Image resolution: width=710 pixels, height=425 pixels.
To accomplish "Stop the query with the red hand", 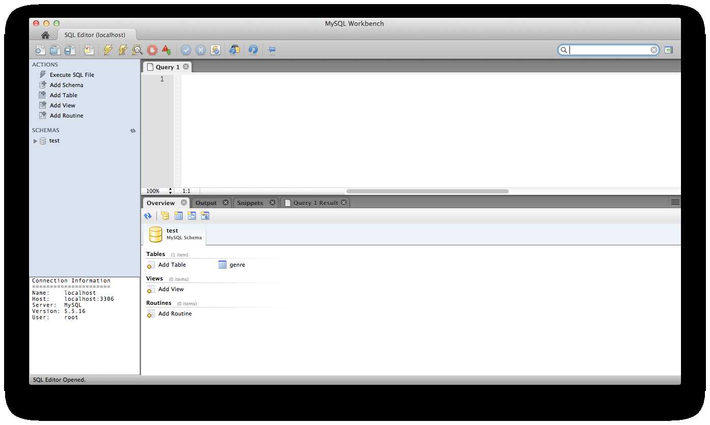I will tap(152, 50).
